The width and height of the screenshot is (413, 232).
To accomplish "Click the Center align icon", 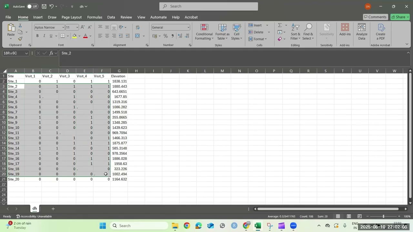I will tap(107, 36).
